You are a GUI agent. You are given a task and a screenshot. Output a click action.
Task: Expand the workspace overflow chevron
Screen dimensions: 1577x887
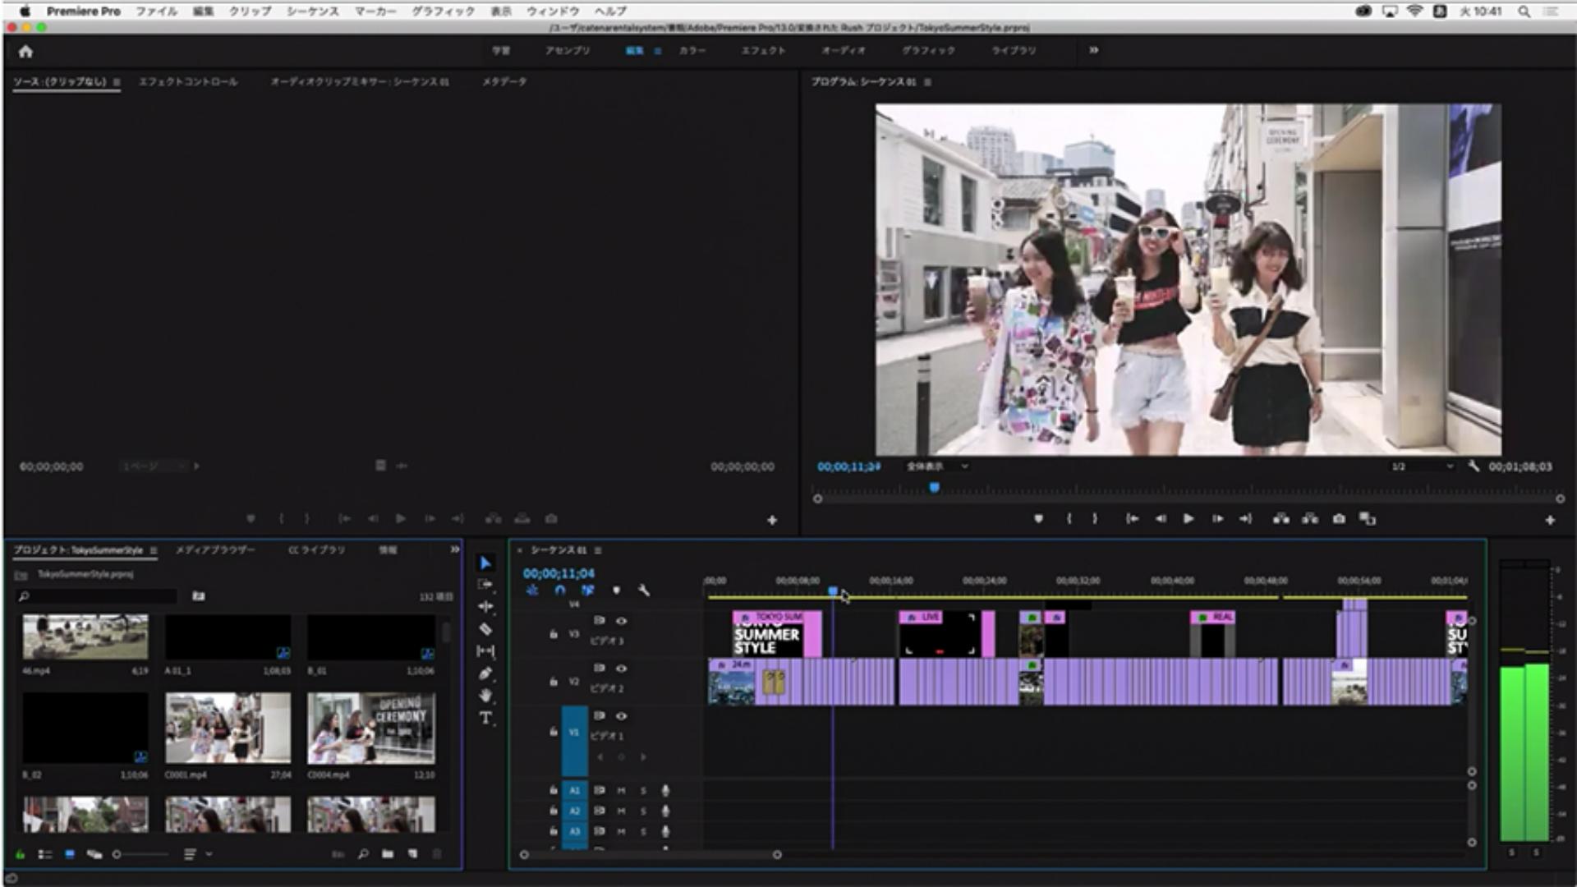pos(1093,50)
